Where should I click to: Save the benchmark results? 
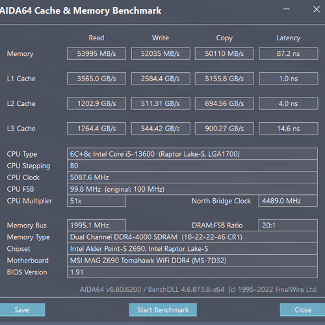tap(22, 309)
